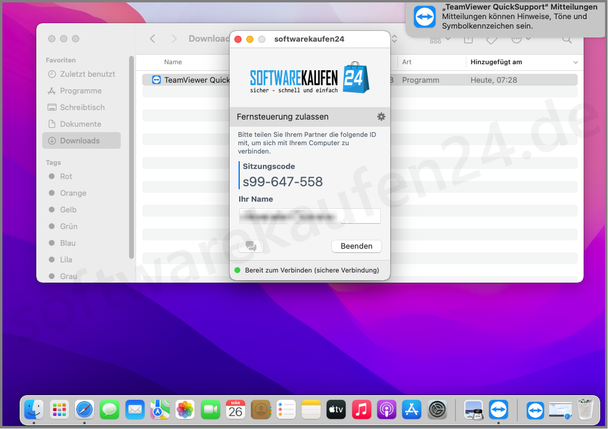Open the Finder more actions dropdown

521,39
